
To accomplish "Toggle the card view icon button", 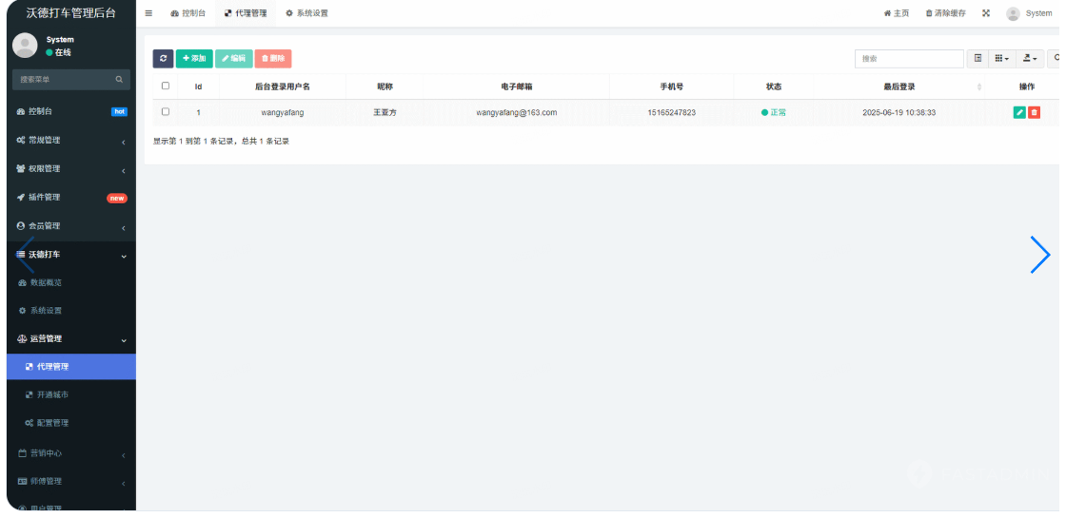I will 977,59.
